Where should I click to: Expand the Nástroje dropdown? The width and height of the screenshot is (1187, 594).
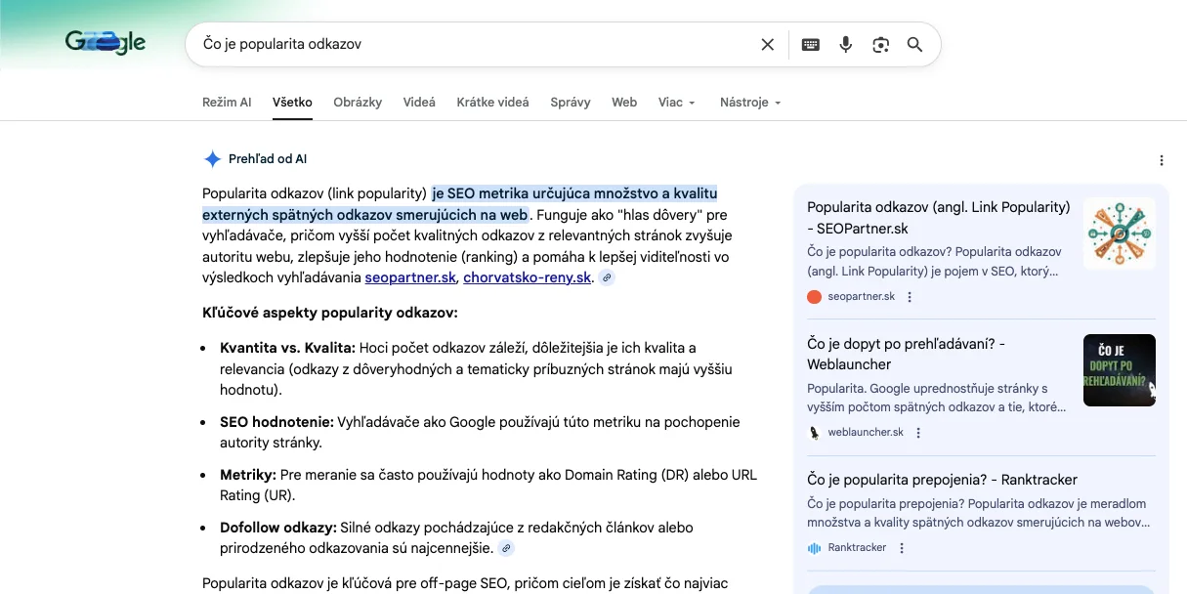click(749, 103)
